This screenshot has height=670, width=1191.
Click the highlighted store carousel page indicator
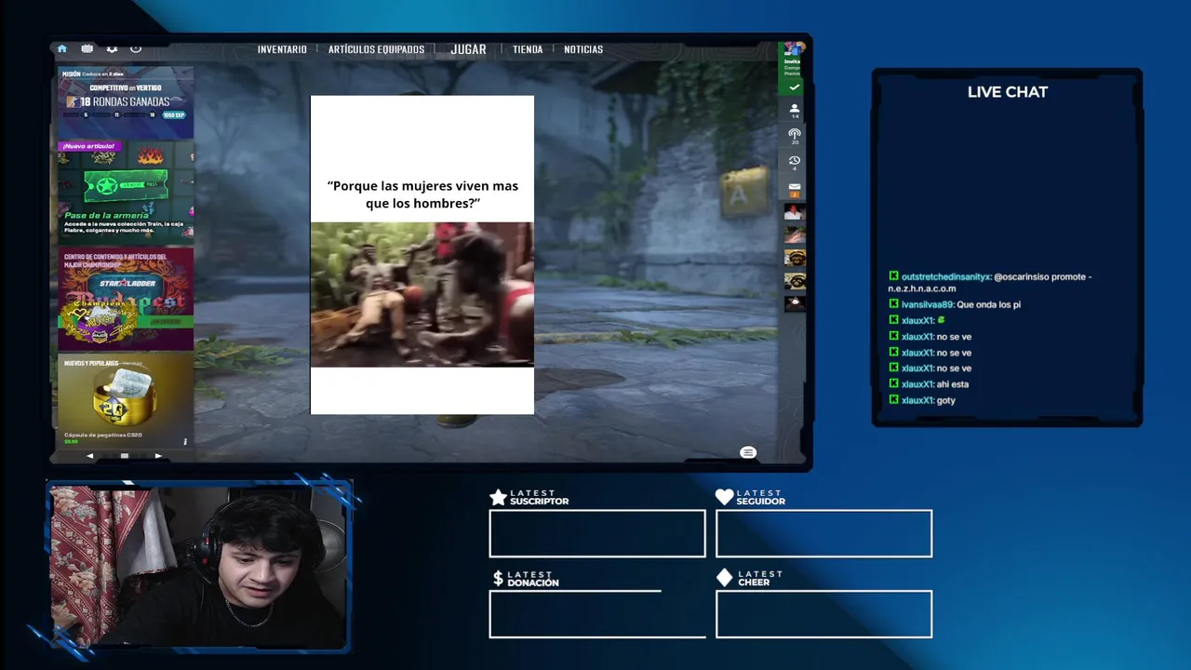(x=124, y=456)
